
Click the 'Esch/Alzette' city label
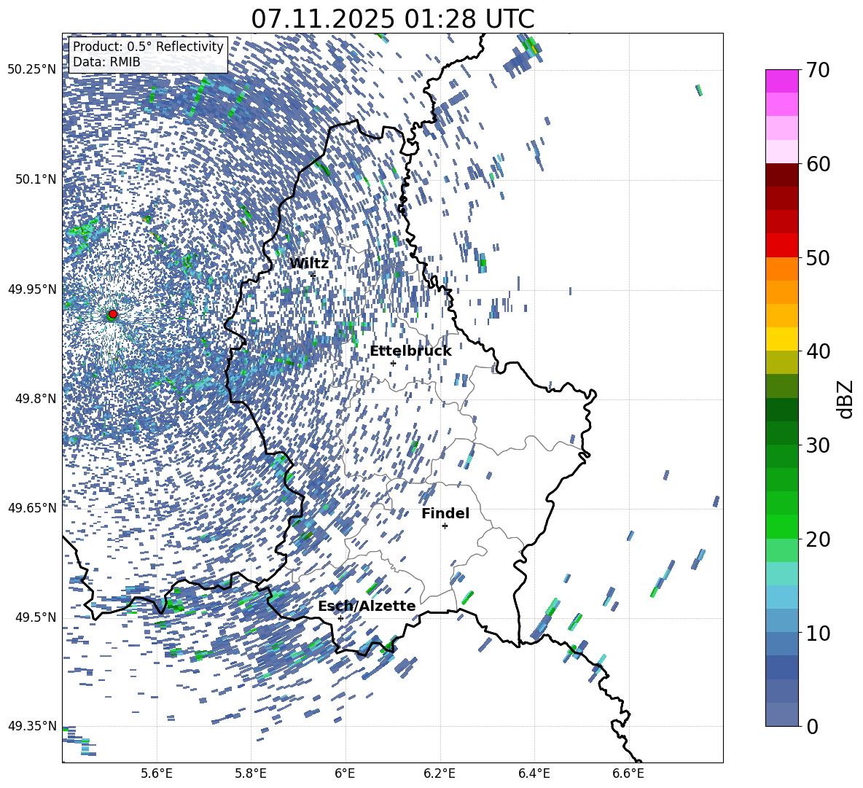tap(367, 606)
